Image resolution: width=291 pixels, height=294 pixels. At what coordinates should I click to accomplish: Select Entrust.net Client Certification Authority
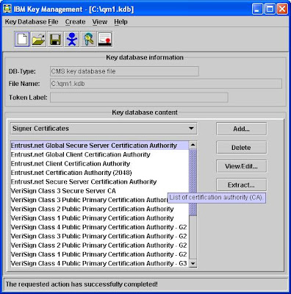click(x=100, y=164)
